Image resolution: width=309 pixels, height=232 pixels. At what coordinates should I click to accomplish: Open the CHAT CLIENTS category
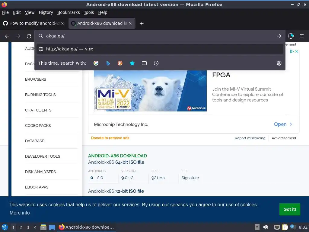pyautogui.click(x=38, y=110)
